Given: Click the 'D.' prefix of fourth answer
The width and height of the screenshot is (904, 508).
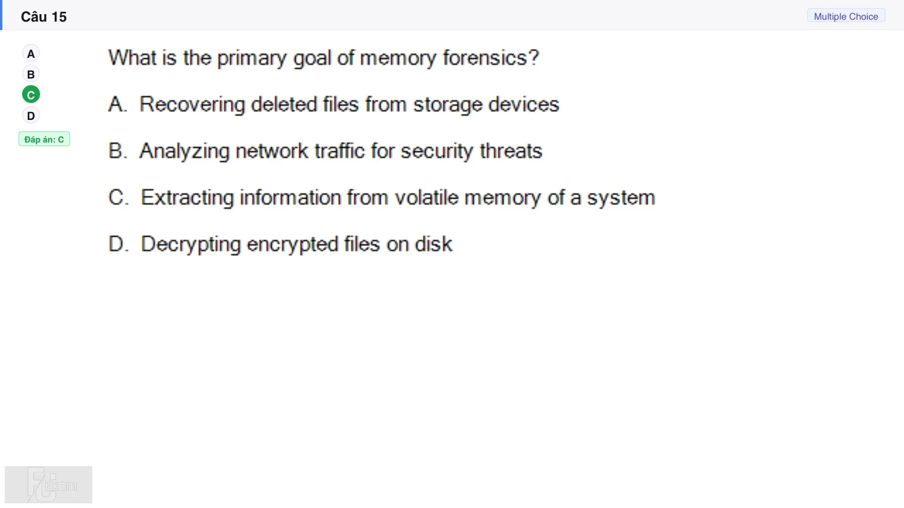Looking at the screenshot, I should click(119, 244).
